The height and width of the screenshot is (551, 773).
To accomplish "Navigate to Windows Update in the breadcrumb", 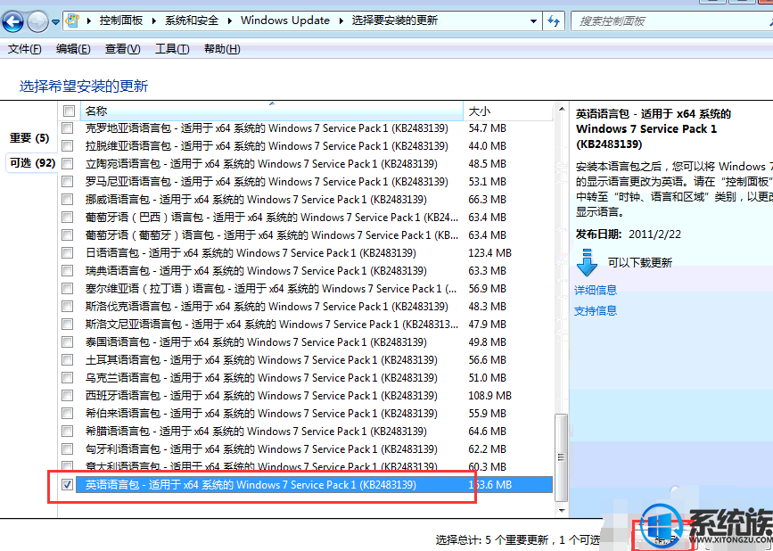I will coord(285,21).
